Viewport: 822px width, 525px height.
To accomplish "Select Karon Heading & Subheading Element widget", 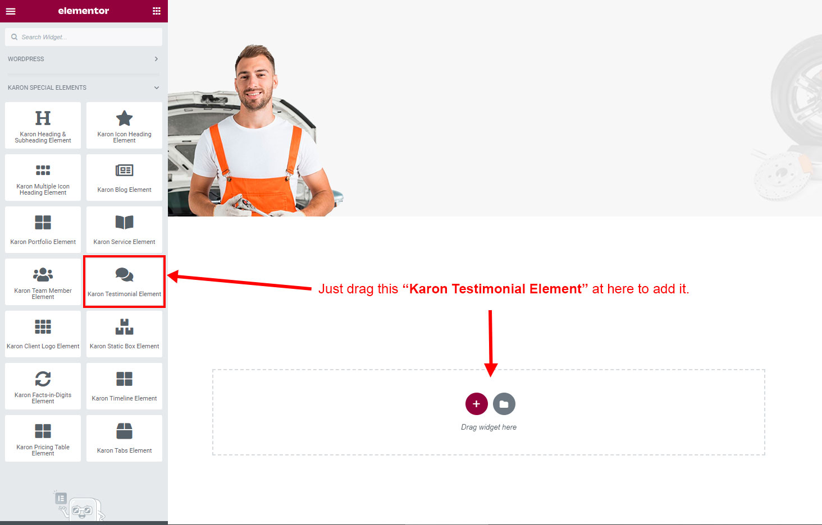I will pos(43,126).
